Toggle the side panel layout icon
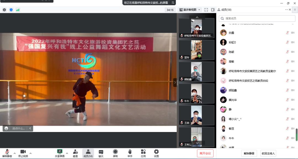 (213, 10)
